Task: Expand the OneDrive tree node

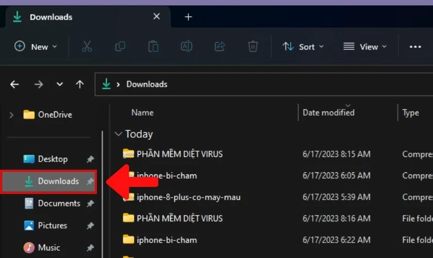Action: click(x=11, y=115)
